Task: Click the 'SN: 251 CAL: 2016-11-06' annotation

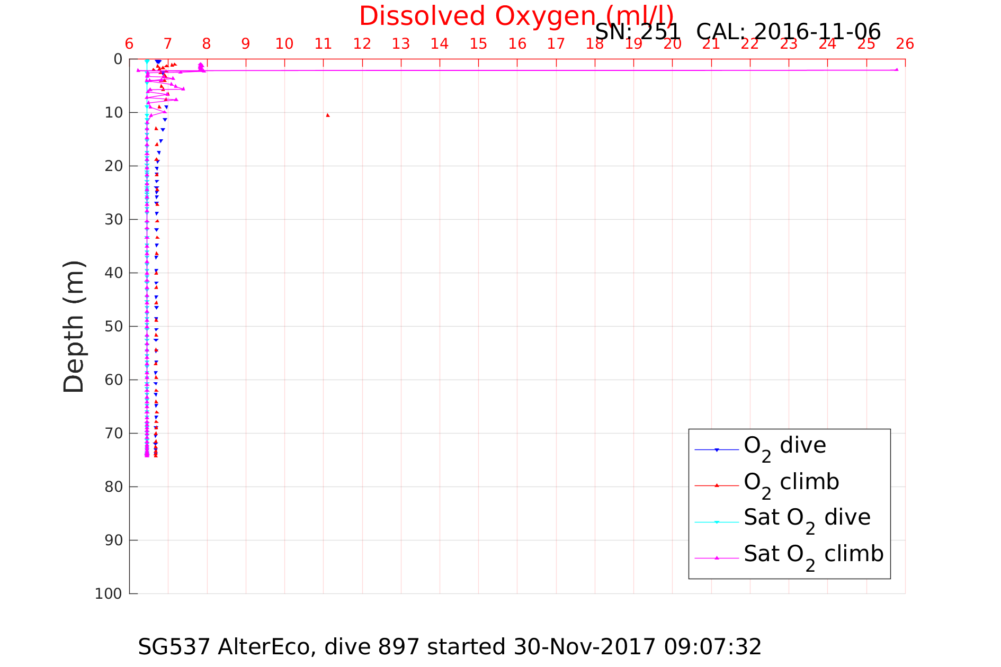Action: click(738, 32)
